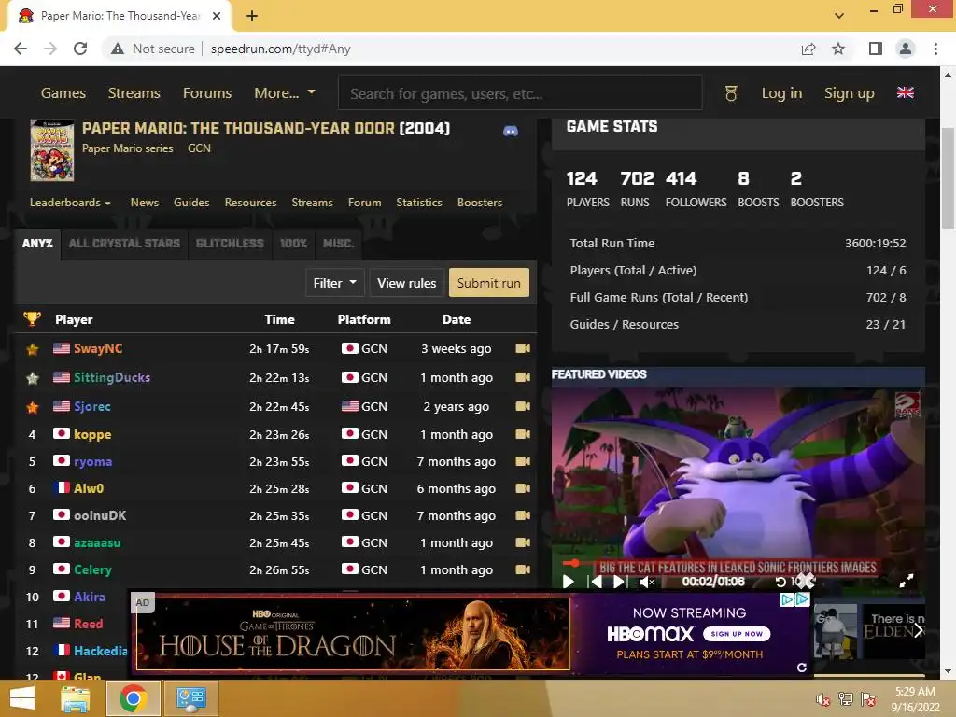956x717 pixels.
Task: Go to previous featured video
Action: point(595,582)
